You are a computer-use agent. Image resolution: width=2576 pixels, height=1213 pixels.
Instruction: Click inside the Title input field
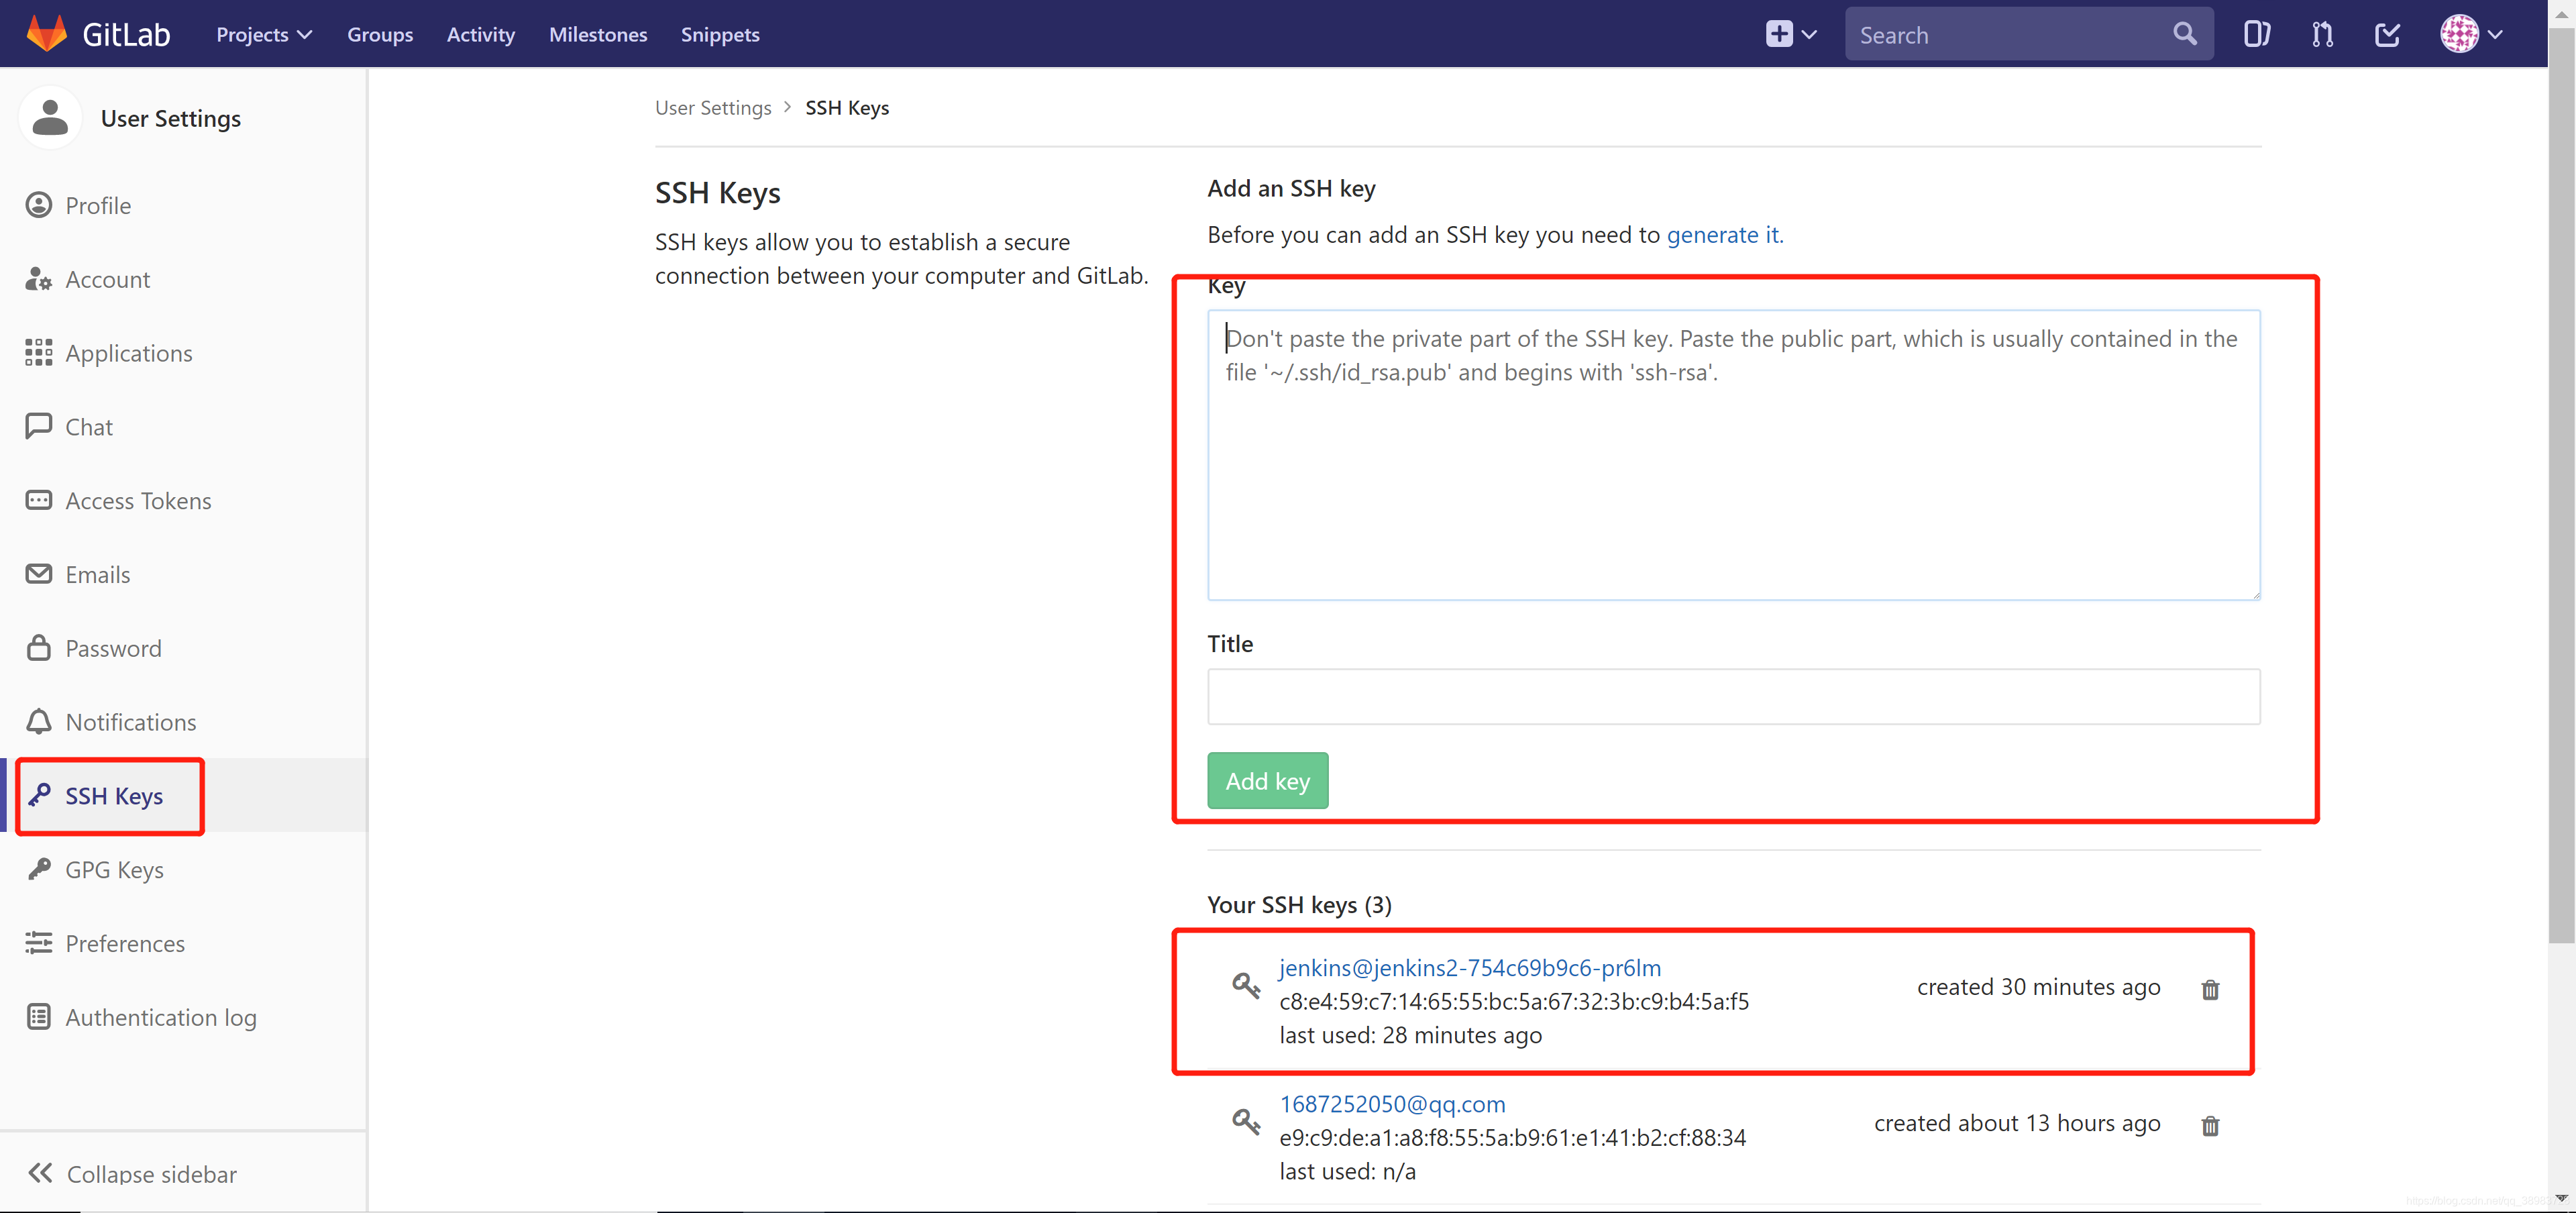pos(1732,696)
